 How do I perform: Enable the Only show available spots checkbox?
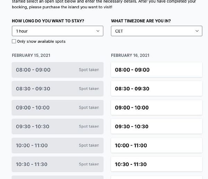click(14, 41)
